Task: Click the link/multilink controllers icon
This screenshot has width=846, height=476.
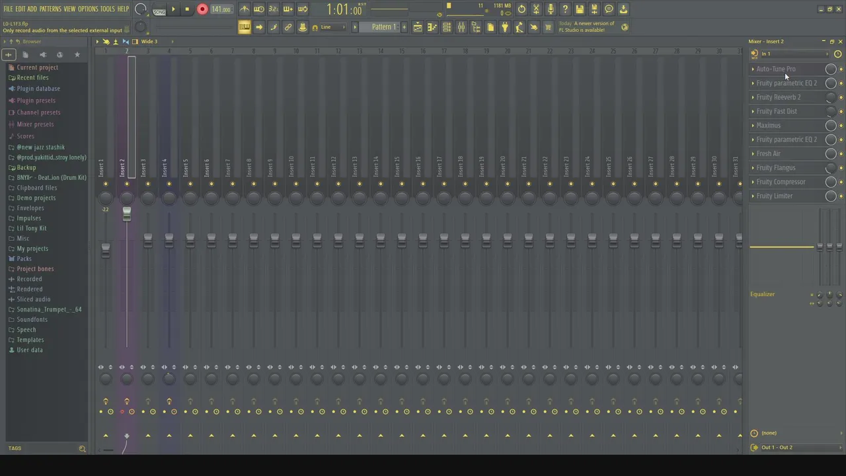Action: 288,27
